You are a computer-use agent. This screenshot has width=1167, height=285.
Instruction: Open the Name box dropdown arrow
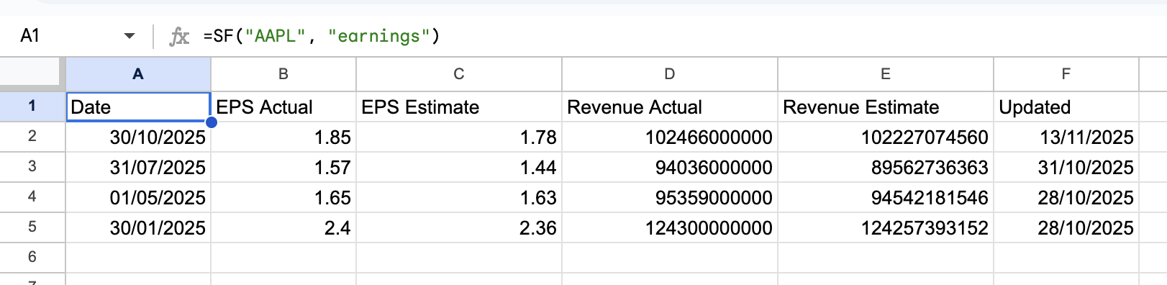tap(130, 36)
